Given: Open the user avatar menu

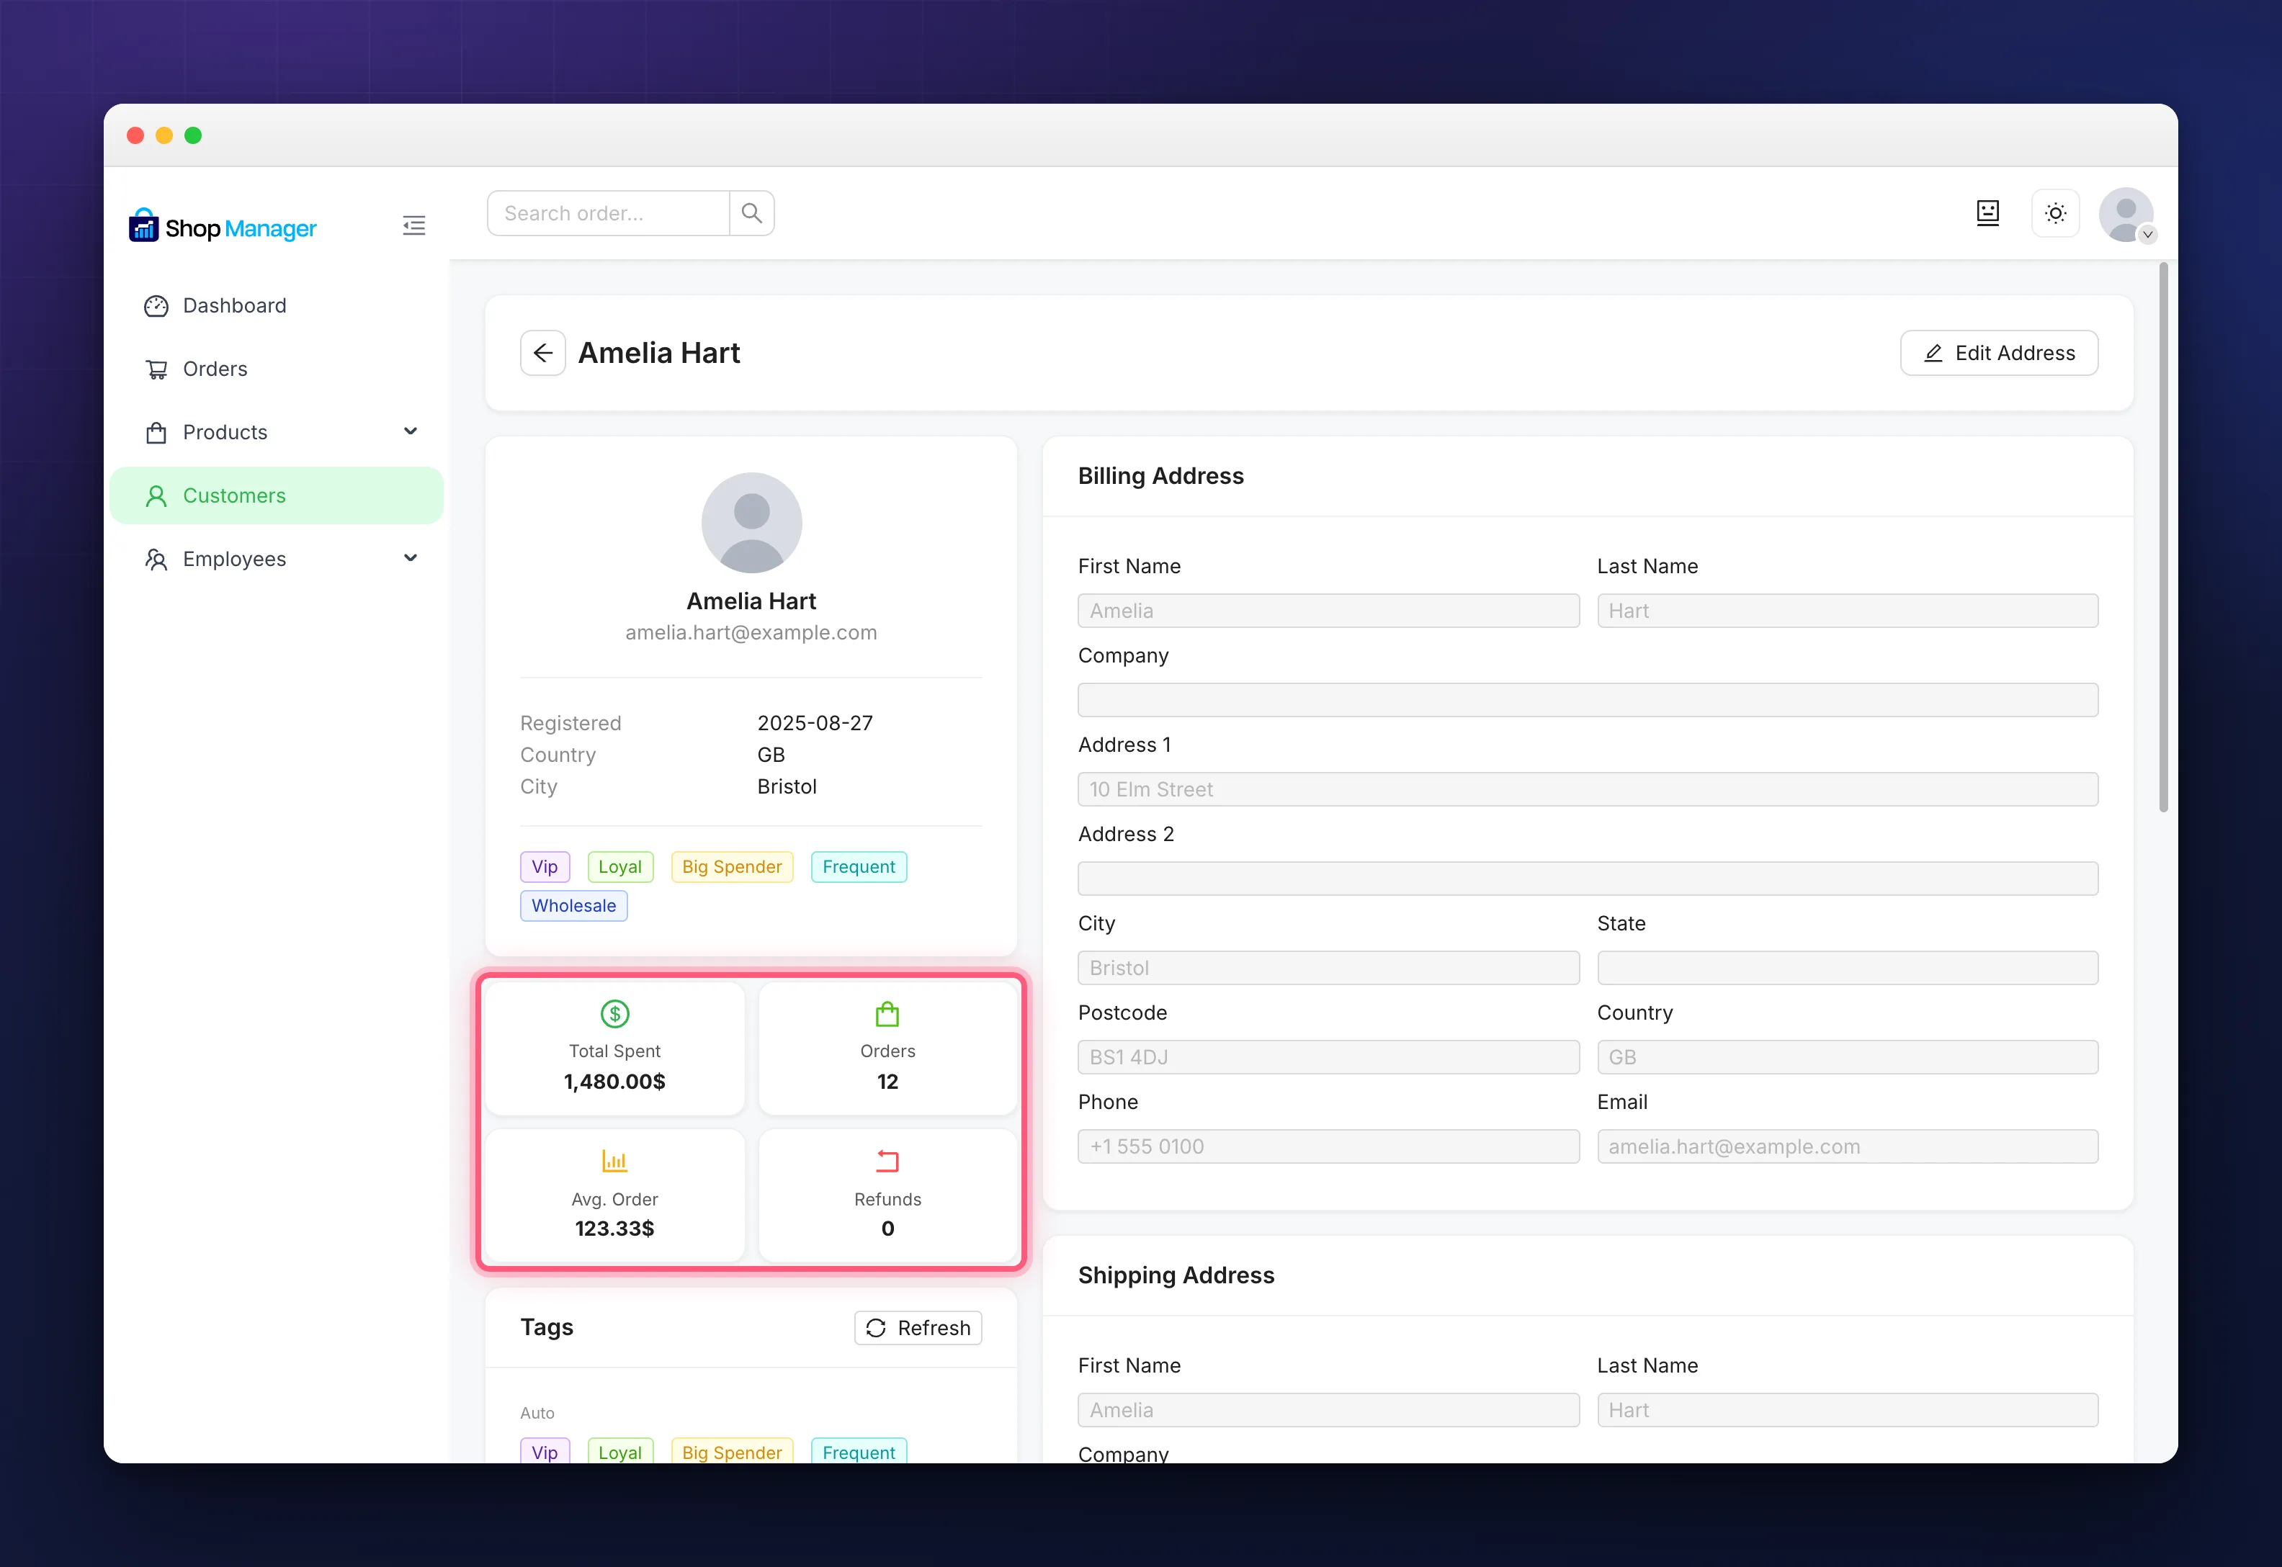Looking at the screenshot, I should pos(2126,215).
